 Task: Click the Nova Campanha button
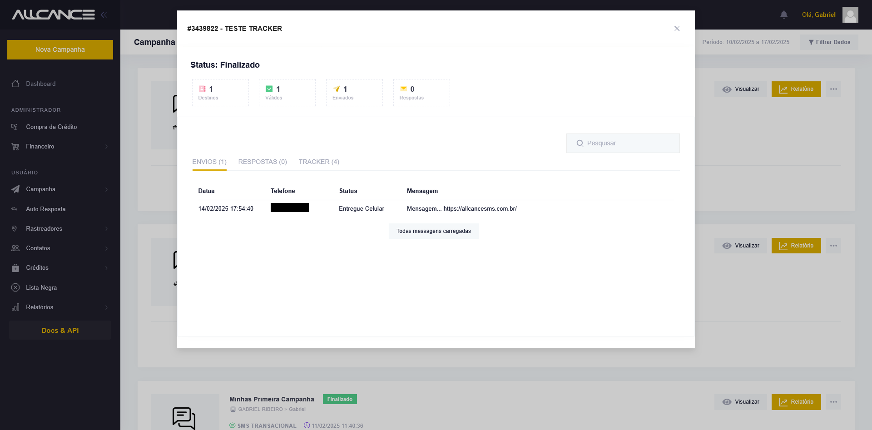point(60,49)
